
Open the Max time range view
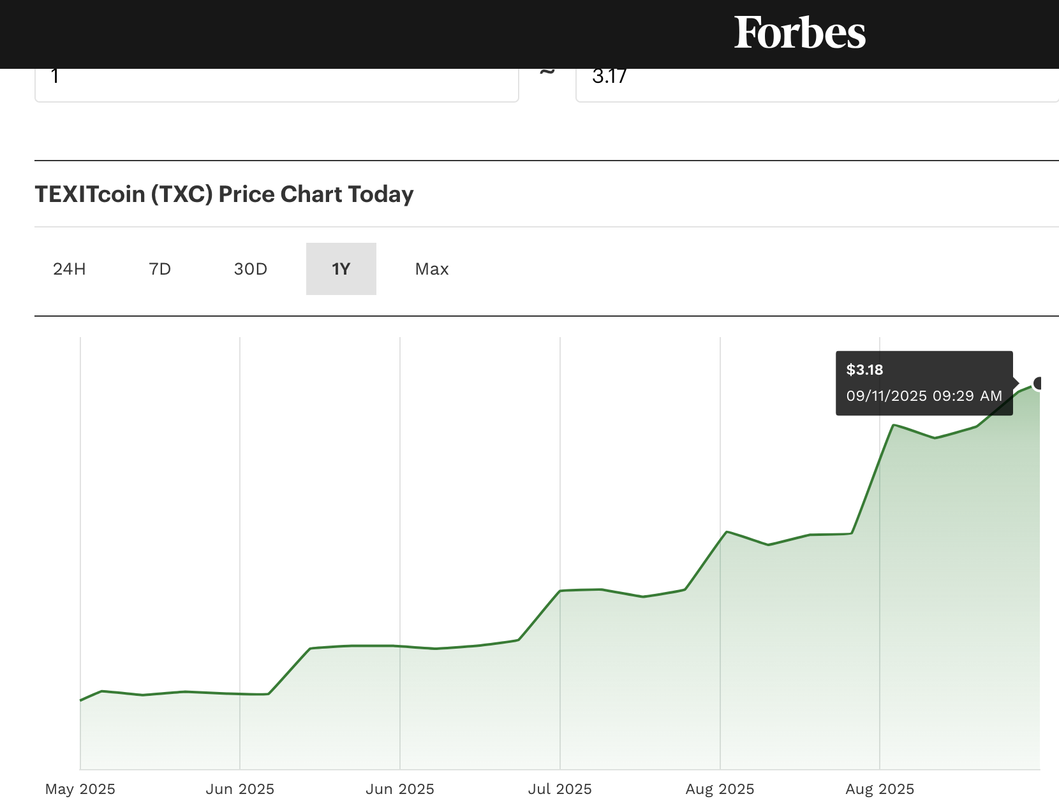tap(432, 269)
